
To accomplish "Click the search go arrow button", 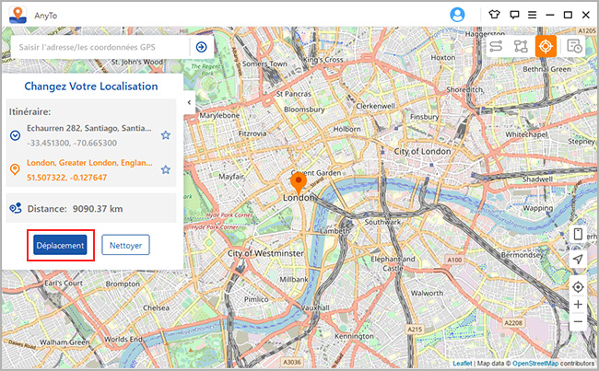I will tap(201, 47).
